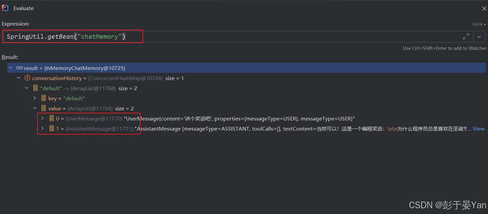Screen dimensions: 488x214
Task: Collapse the conversationHistory node
Action: [x=19, y=78]
